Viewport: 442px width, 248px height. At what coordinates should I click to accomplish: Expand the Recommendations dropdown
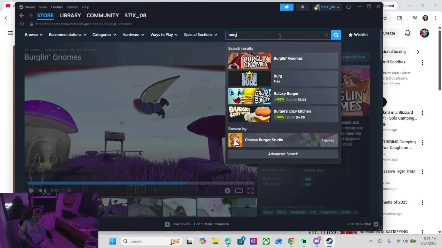[68, 35]
